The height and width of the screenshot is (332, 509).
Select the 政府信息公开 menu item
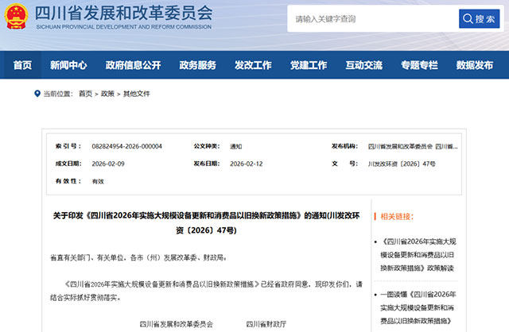(133, 65)
